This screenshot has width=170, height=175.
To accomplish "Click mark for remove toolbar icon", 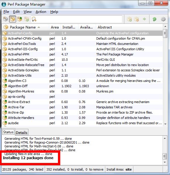I will tap(136, 19).
